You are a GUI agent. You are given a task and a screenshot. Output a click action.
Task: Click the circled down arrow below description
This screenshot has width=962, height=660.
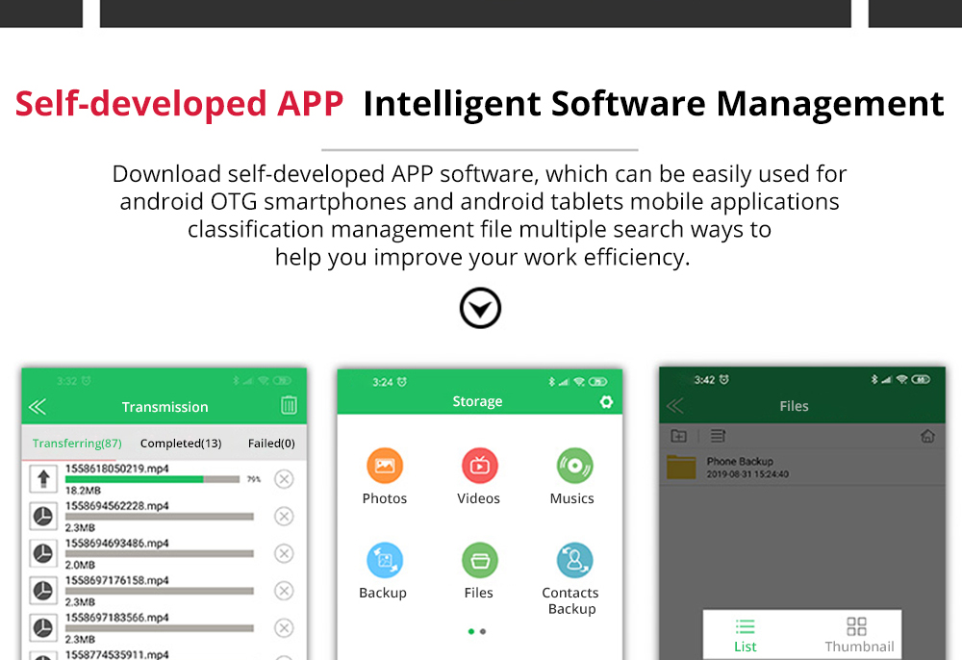click(480, 309)
